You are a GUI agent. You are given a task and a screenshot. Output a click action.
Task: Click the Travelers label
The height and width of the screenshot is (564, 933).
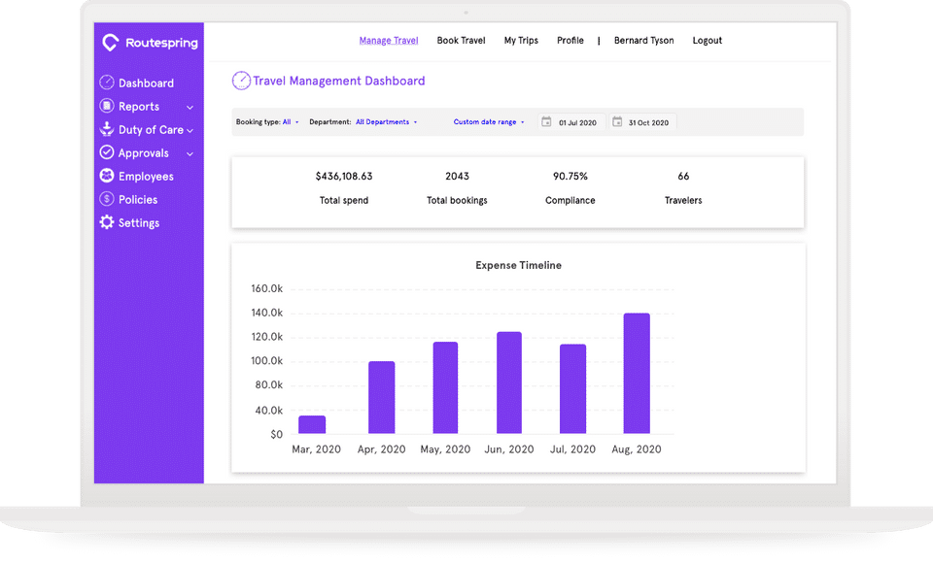(x=683, y=200)
